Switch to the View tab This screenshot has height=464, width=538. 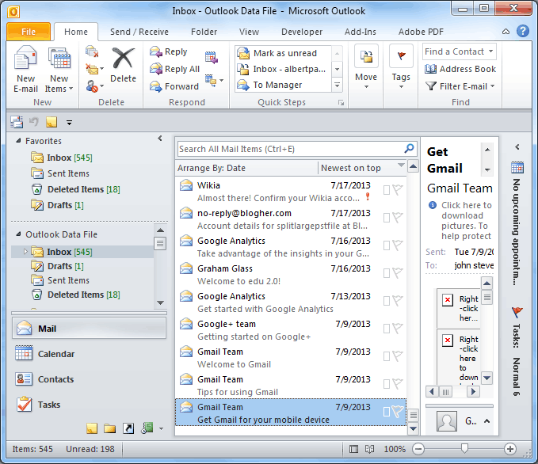[249, 32]
